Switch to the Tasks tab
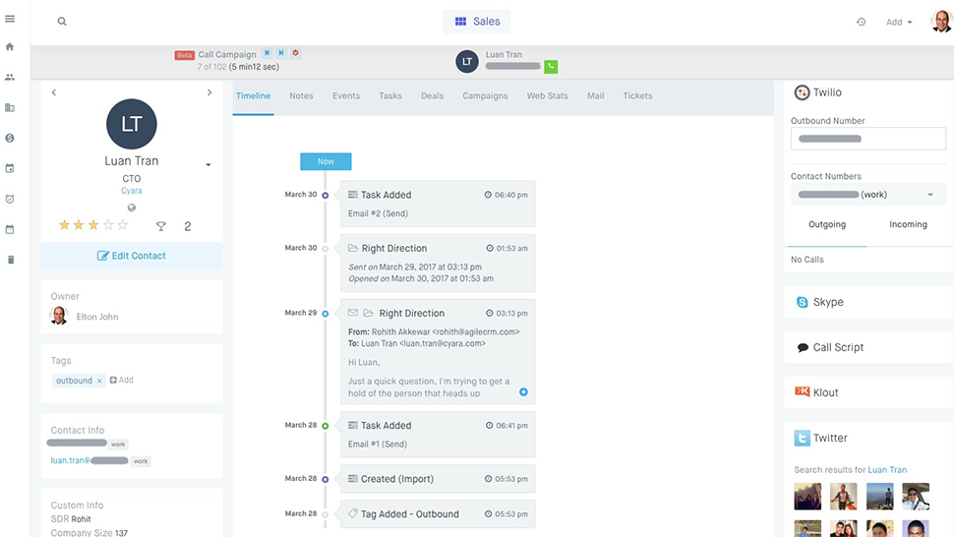 tap(390, 96)
